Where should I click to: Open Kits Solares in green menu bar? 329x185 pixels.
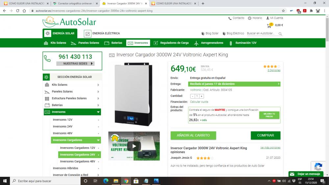55,43
